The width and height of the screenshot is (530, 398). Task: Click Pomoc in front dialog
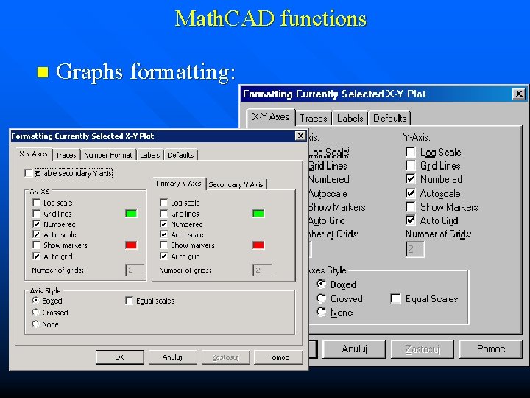pyautogui.click(x=278, y=357)
